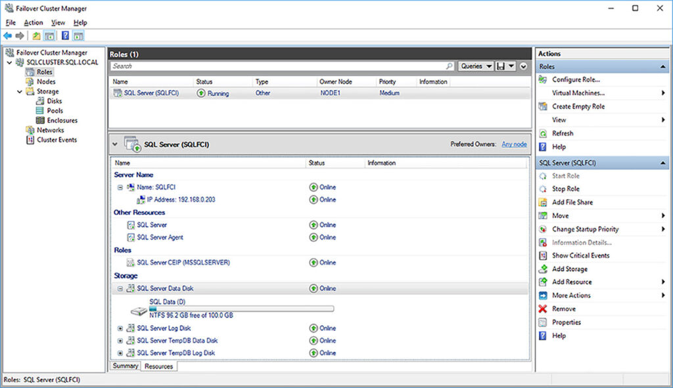Select the SQL Server (SQLFCI) role row
The image size is (673, 388).
point(320,93)
